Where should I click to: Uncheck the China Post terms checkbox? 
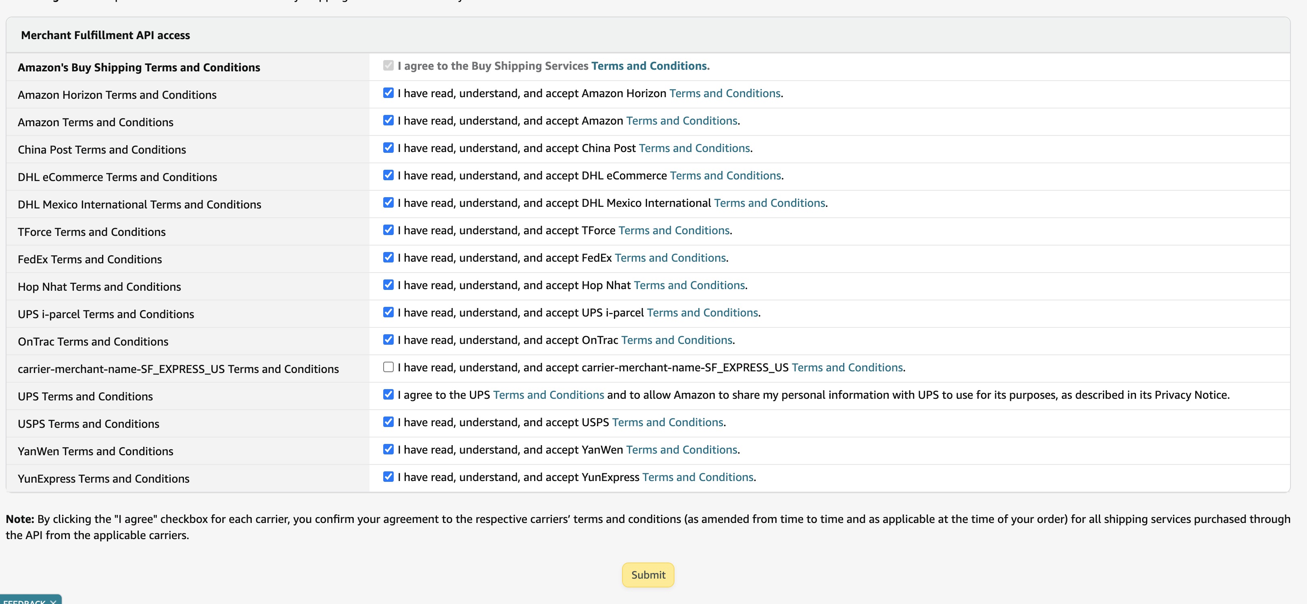pos(388,148)
